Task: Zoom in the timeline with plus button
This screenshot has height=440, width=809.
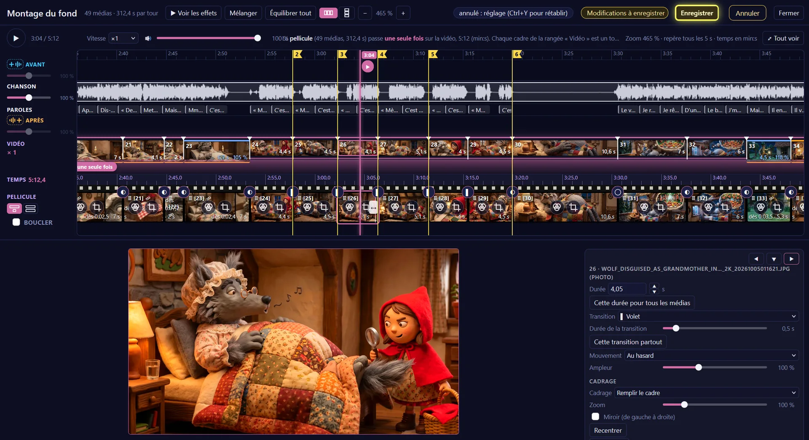Action: click(x=403, y=13)
